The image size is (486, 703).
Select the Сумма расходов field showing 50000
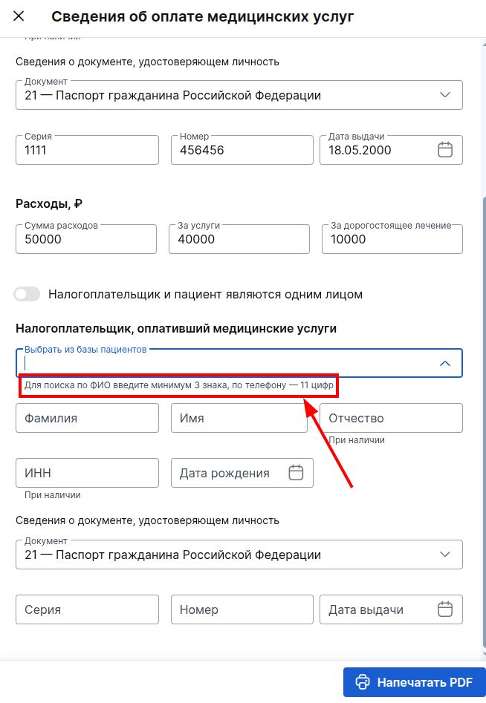pos(86,238)
